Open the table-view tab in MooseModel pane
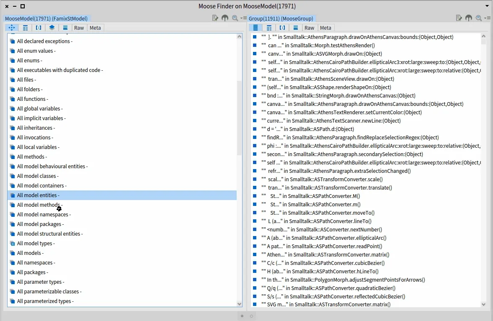The image size is (493, 321). pyautogui.click(x=25, y=28)
